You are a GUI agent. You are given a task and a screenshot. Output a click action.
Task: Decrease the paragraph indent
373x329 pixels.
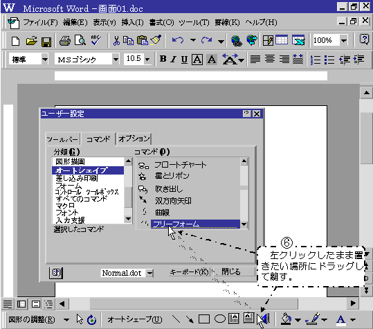(344, 60)
